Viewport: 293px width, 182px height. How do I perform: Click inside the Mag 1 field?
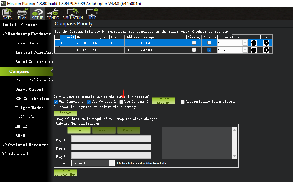click(x=111, y=139)
